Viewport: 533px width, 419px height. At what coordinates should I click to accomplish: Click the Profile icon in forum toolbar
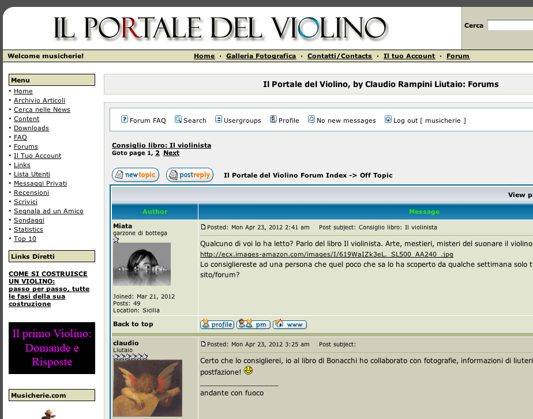pos(273,119)
